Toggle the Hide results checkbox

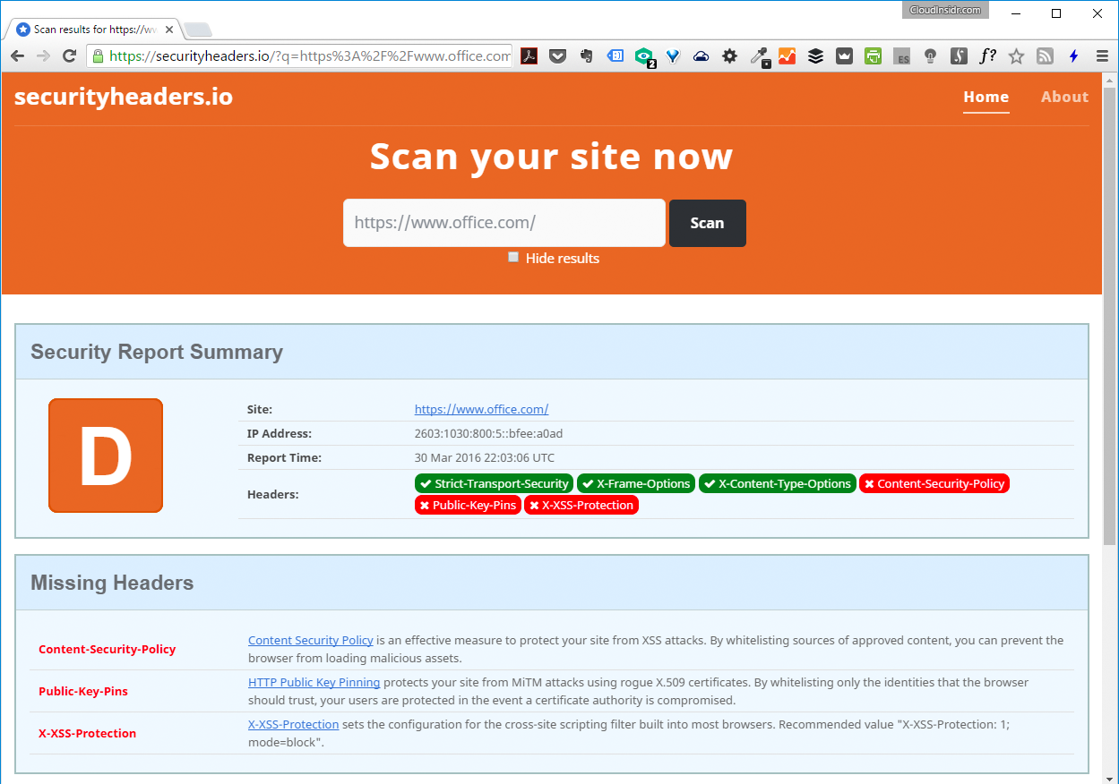[x=513, y=258]
